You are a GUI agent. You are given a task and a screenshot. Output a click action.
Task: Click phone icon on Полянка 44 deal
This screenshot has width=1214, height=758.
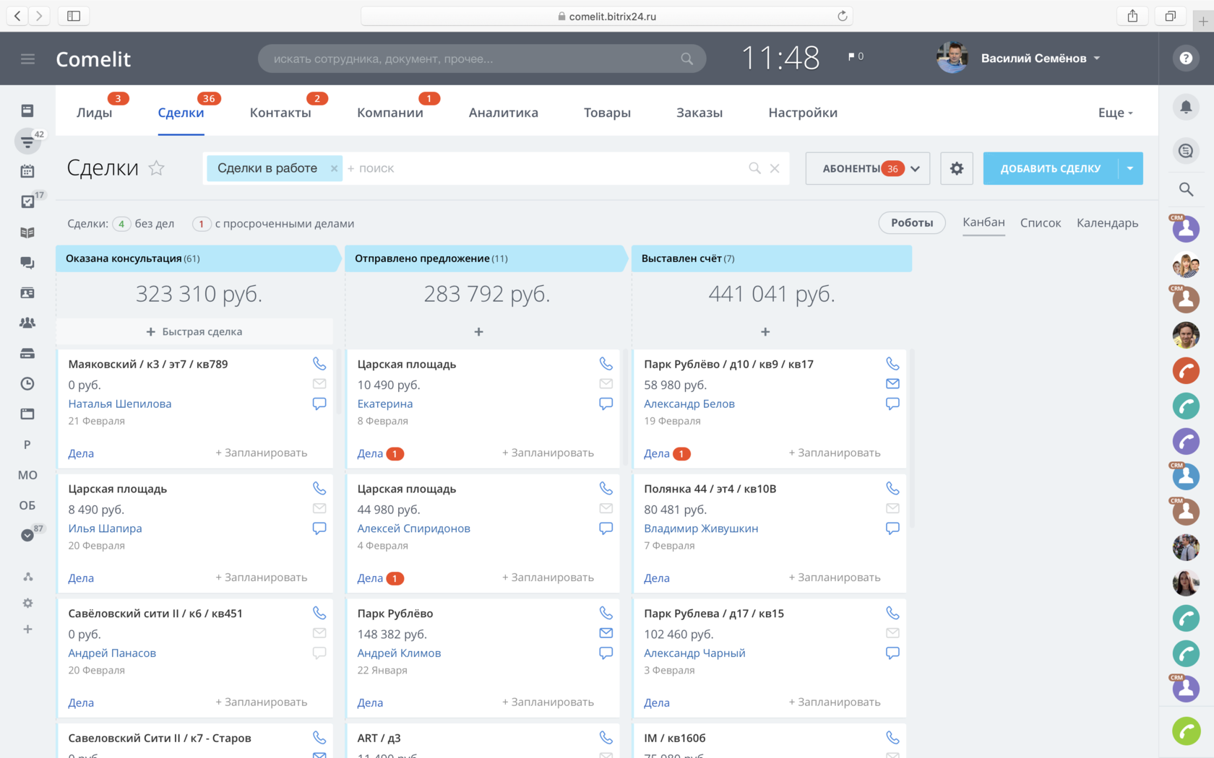(x=893, y=489)
